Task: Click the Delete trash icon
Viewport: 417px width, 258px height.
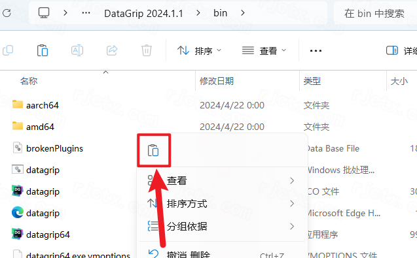Action: pos(147,50)
